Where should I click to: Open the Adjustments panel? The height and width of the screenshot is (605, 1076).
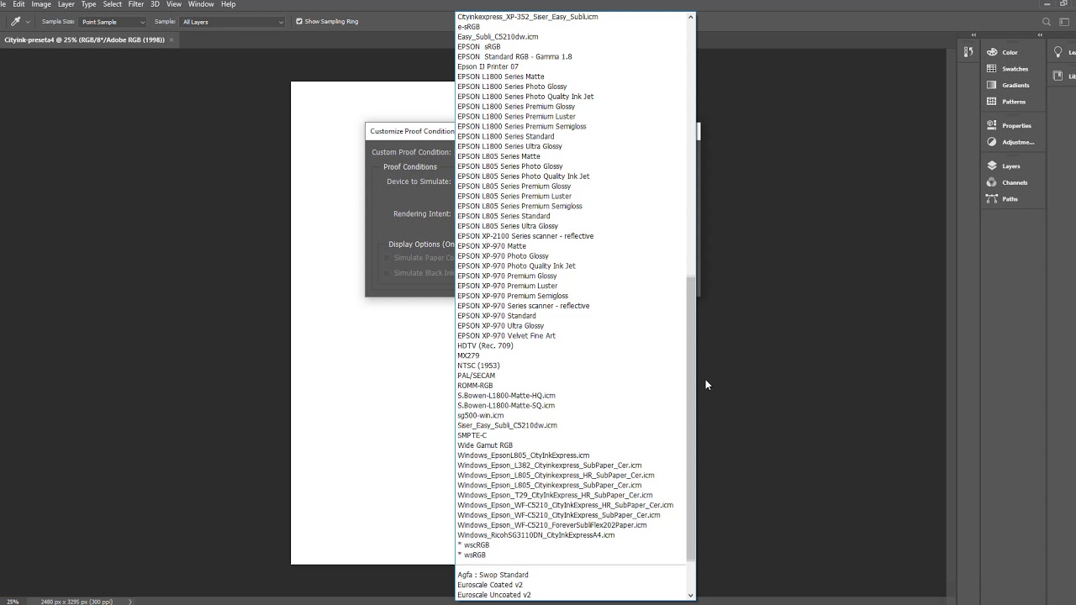point(1010,142)
